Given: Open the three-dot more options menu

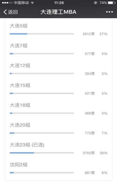Looking at the screenshot, I should (x=109, y=12).
